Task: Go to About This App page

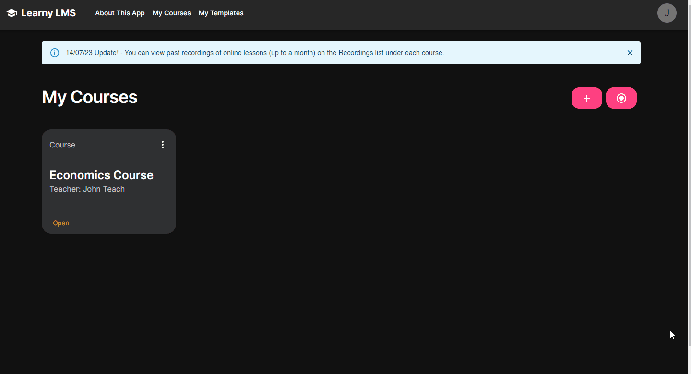Action: (x=119, y=13)
